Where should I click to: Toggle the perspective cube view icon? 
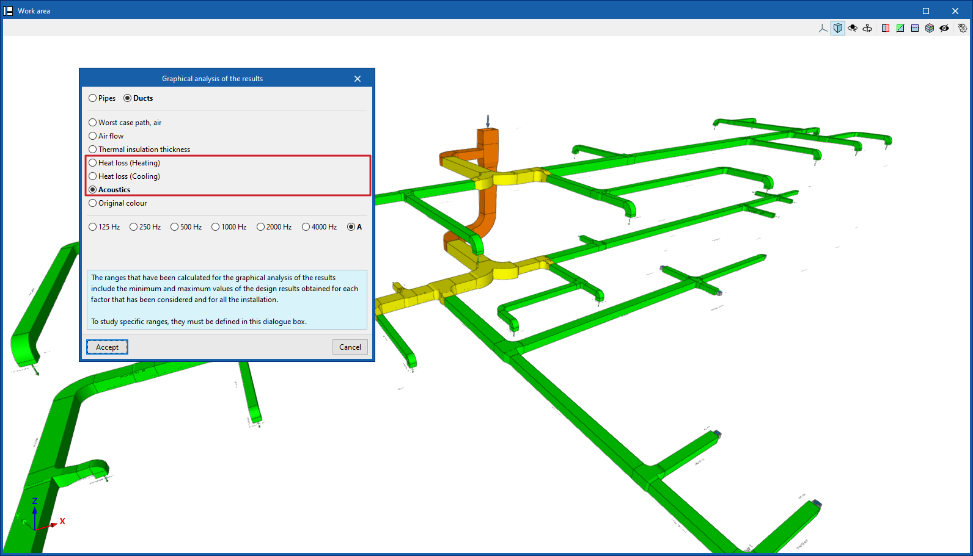tap(838, 28)
